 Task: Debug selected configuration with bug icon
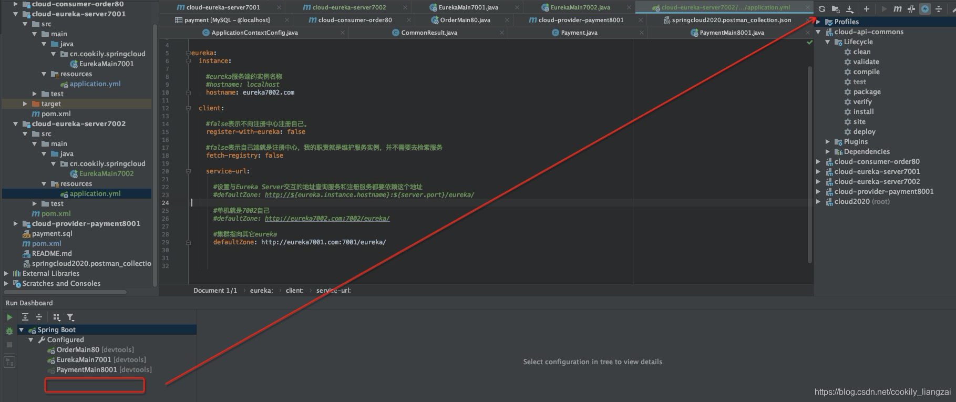(9, 331)
